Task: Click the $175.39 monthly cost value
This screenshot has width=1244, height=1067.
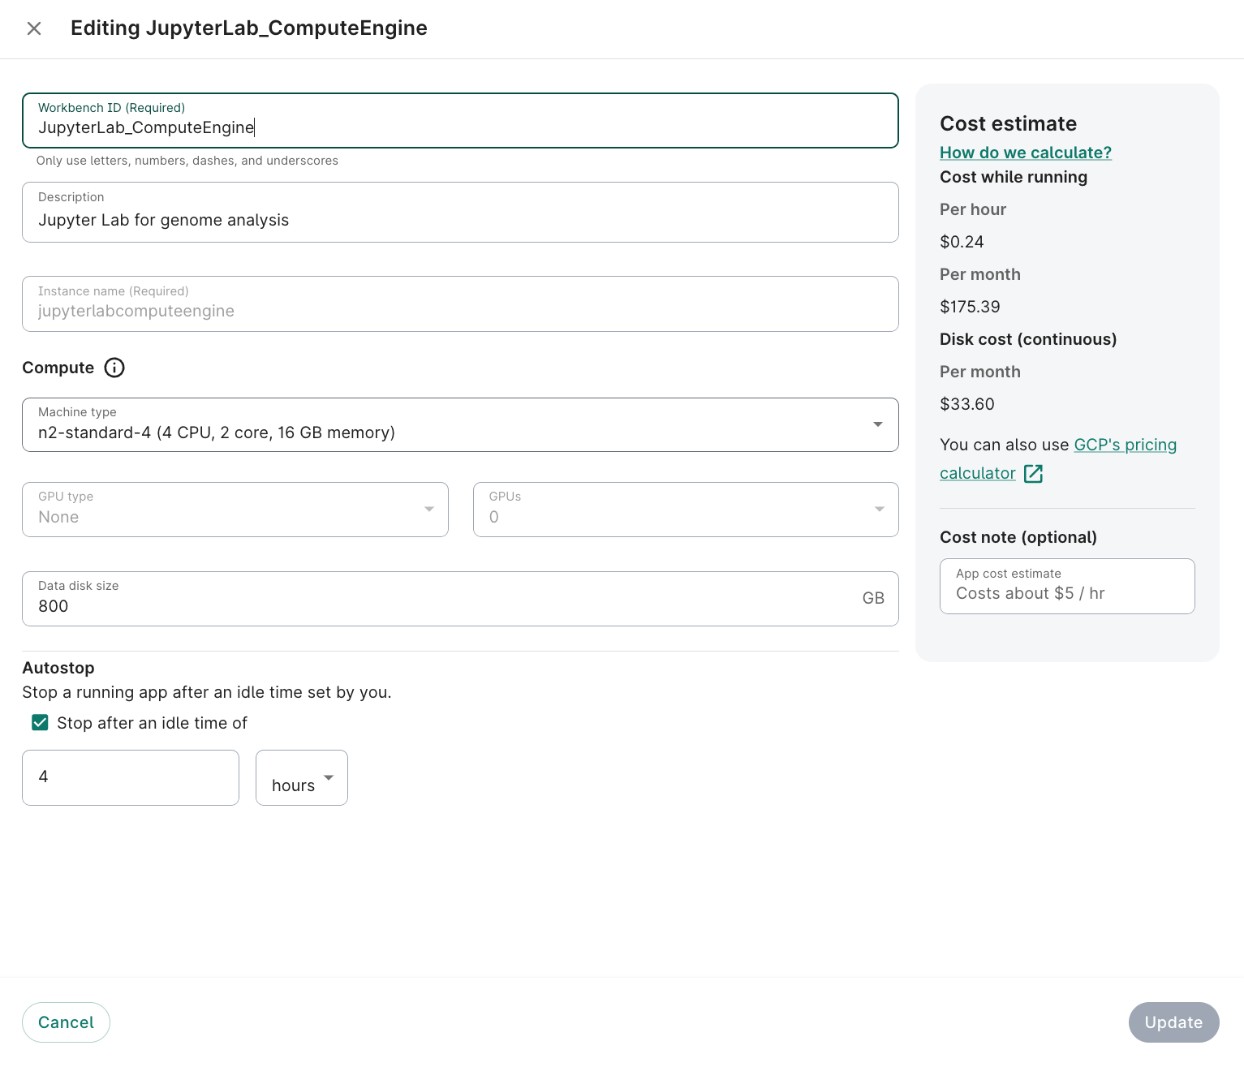Action: [x=970, y=307]
